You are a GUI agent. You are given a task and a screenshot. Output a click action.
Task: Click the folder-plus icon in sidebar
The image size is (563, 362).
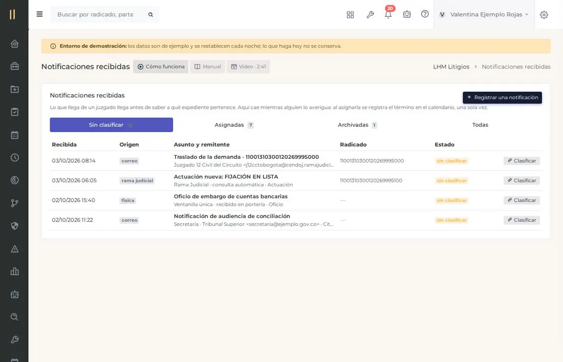14,89
